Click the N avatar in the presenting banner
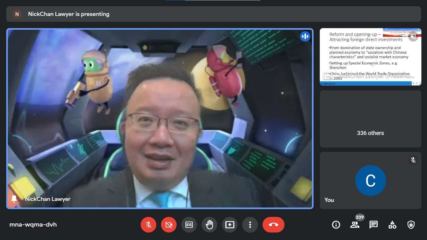 (x=17, y=14)
